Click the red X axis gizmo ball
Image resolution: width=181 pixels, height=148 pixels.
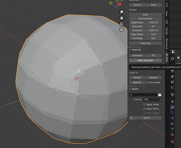point(119,4)
